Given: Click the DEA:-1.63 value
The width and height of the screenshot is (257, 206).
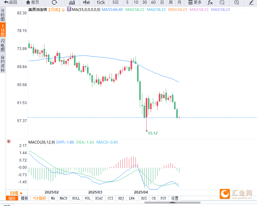Looking at the screenshot, I should 85,142.
